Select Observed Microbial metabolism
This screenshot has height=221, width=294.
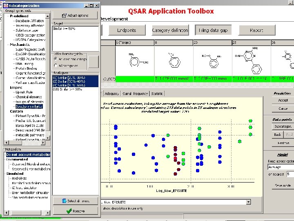click(x=31, y=164)
